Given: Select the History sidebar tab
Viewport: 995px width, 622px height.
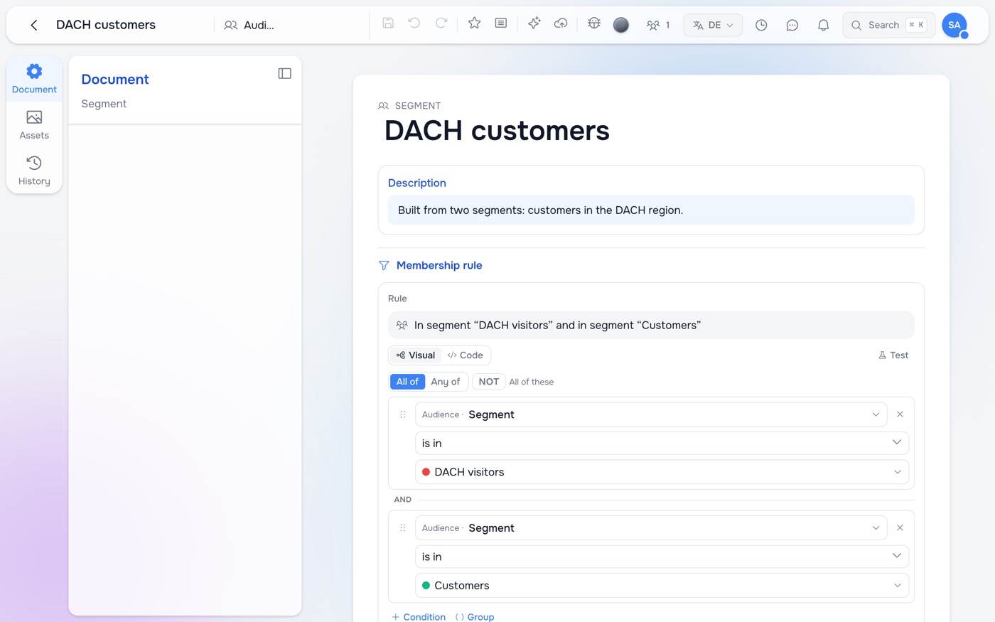Looking at the screenshot, I should coord(34,171).
